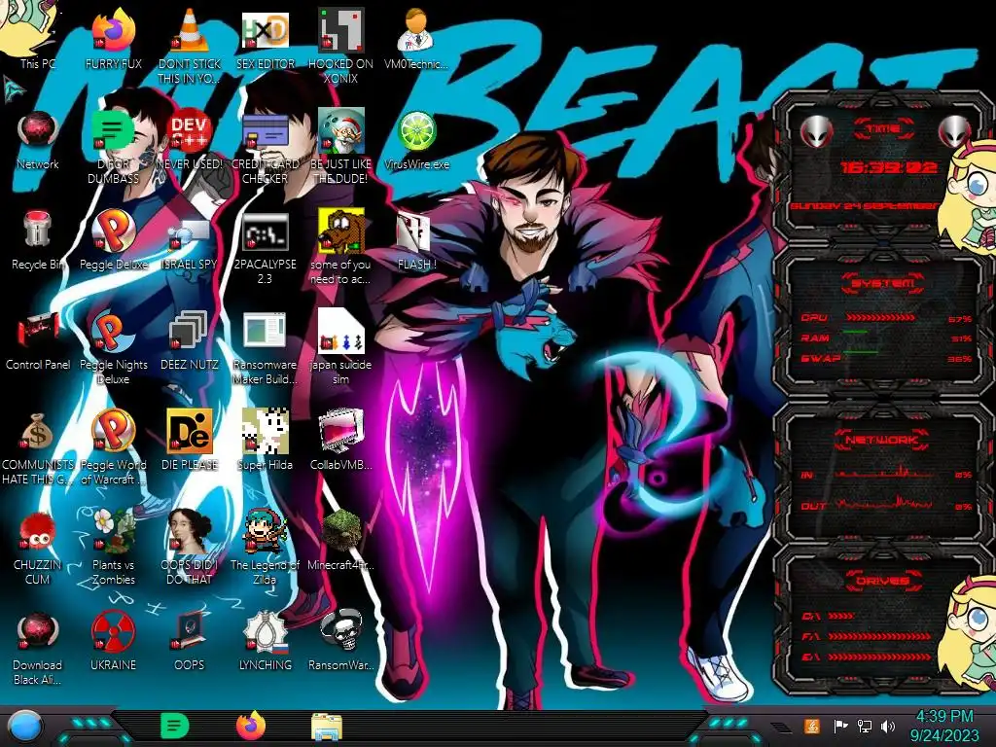Open Firefox from the taskbar
The height and width of the screenshot is (747, 996).
click(x=251, y=726)
